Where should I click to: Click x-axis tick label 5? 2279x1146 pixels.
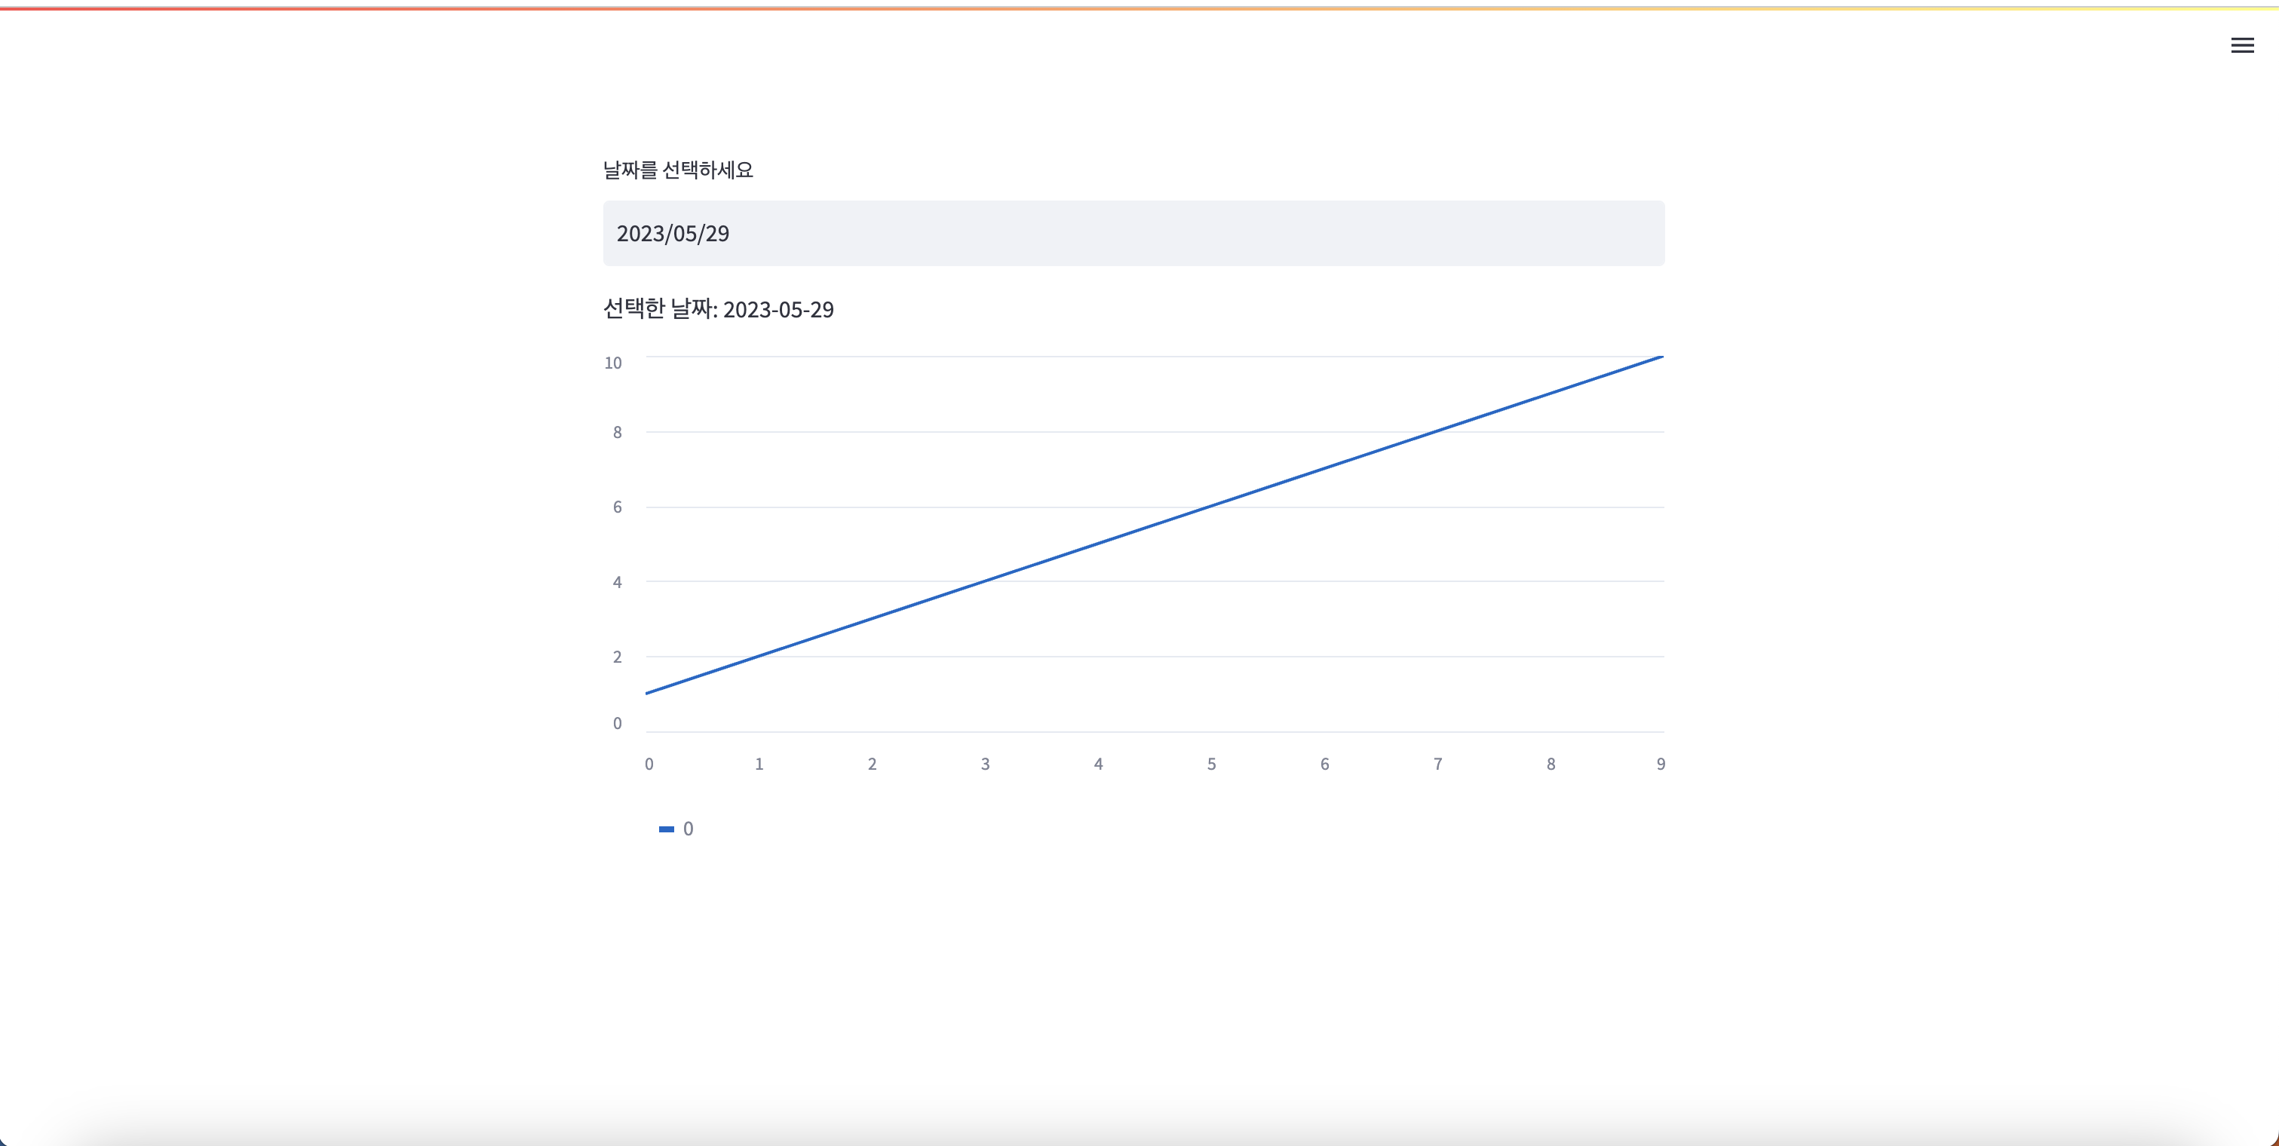[1211, 764]
